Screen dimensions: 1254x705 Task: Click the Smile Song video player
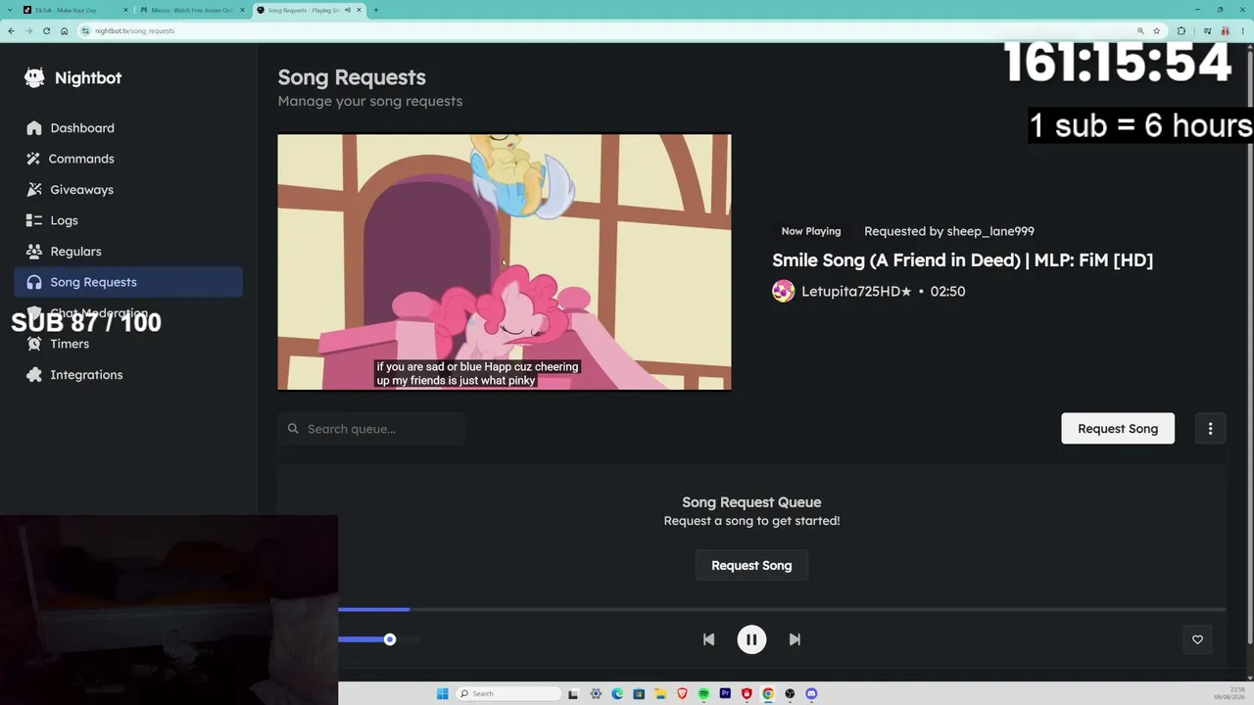tap(505, 262)
